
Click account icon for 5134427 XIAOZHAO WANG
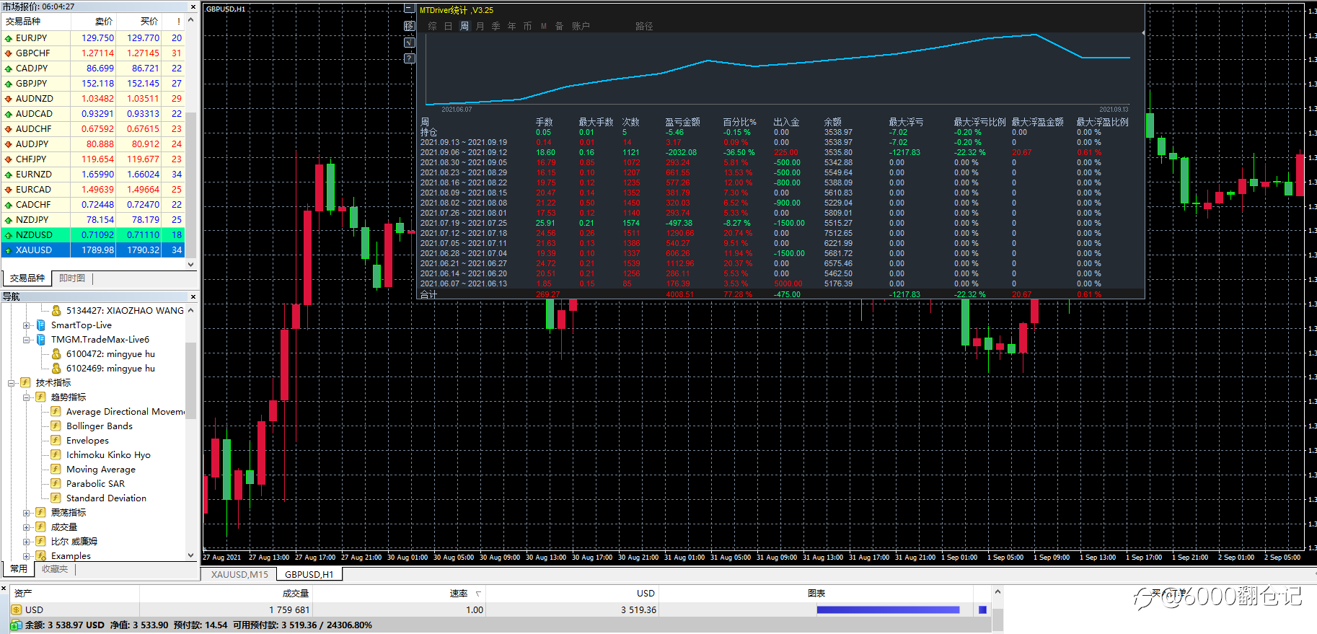click(56, 311)
